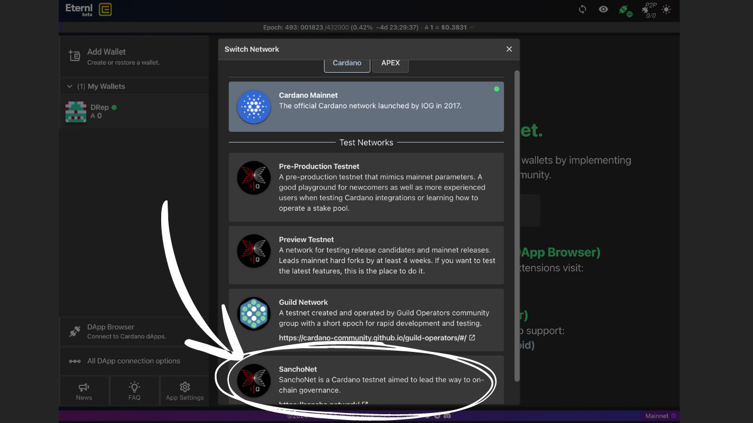Choose the Guild Network title
Viewport: 753px width, 423px height.
[304, 303]
